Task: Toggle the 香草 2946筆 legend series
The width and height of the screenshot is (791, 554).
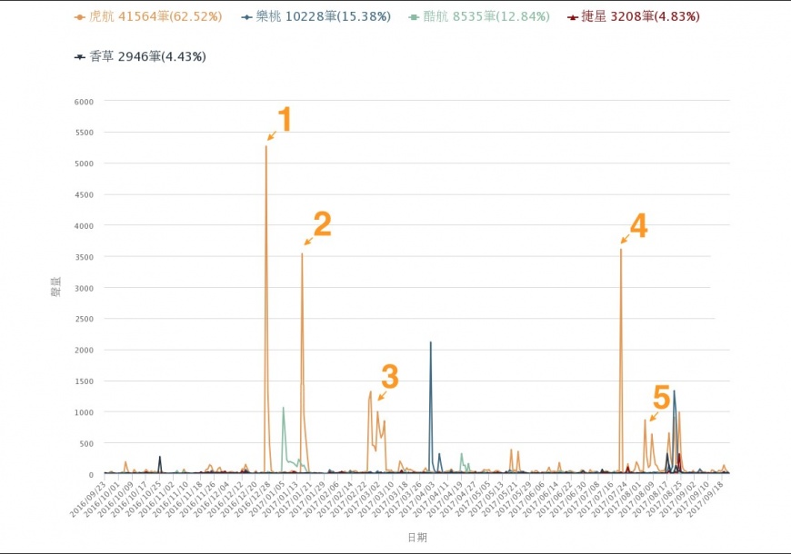Action: (140, 56)
